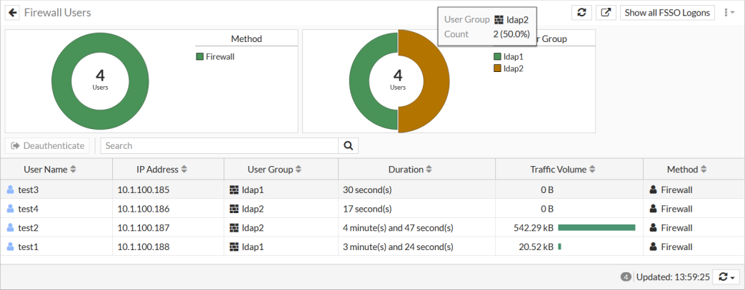Open the vertical dots options menu
Viewport: 745px width, 290px height.
[729, 13]
